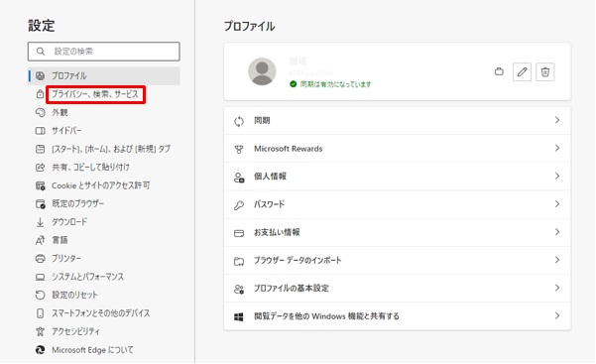Open the お支払い情報 row
Screen dimensions: 596x364
point(398,232)
